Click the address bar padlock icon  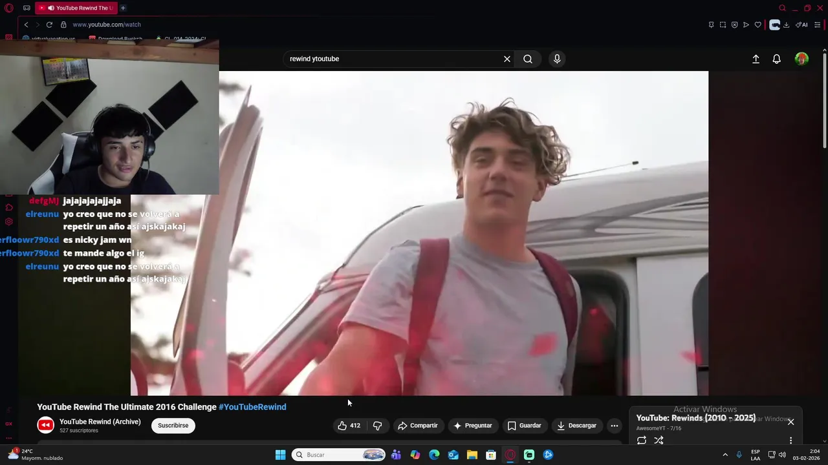tap(63, 25)
